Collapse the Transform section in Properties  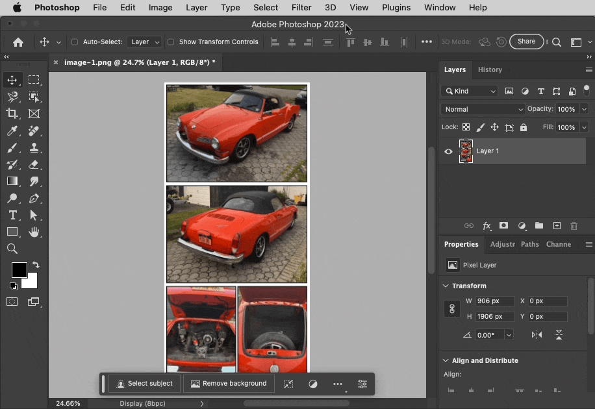tap(446, 286)
